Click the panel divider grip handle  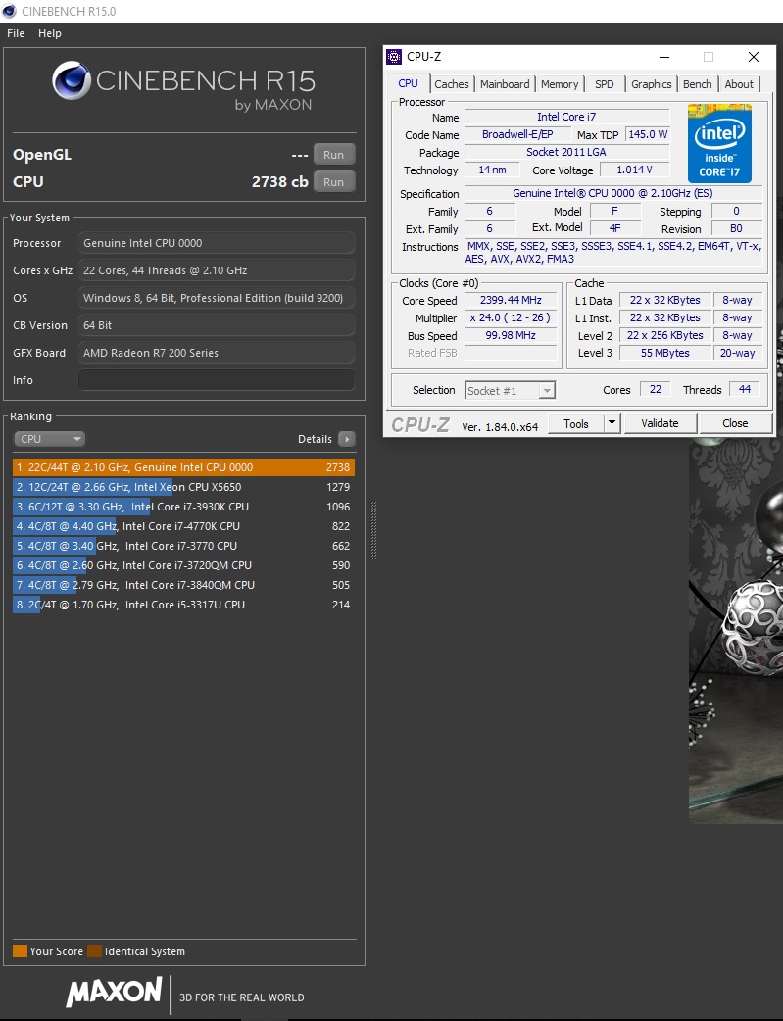tap(374, 531)
